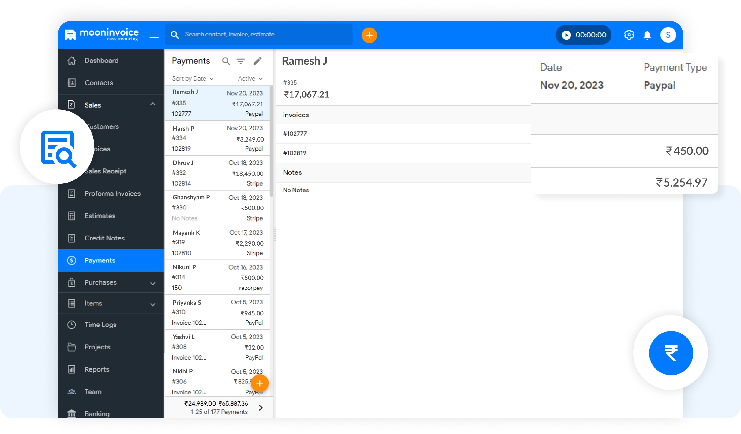Image resolution: width=741 pixels, height=434 pixels.
Task: Go to Reports in sidebar
Action: tap(97, 369)
